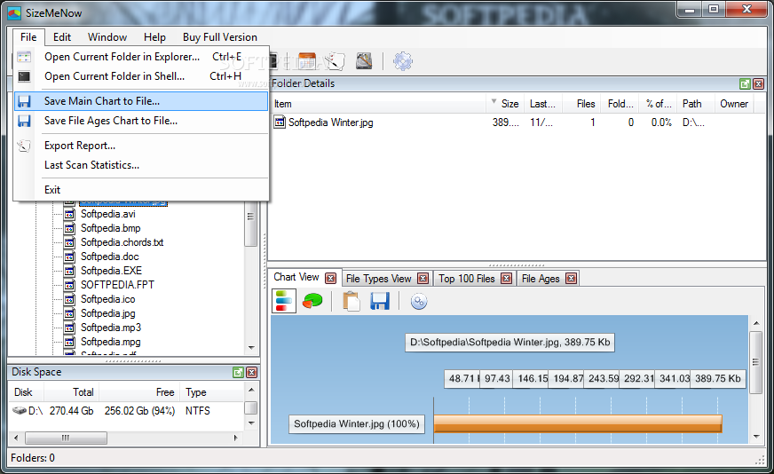
Task: Click the SizeMeNow title bar app icon
Action: pos(15,12)
